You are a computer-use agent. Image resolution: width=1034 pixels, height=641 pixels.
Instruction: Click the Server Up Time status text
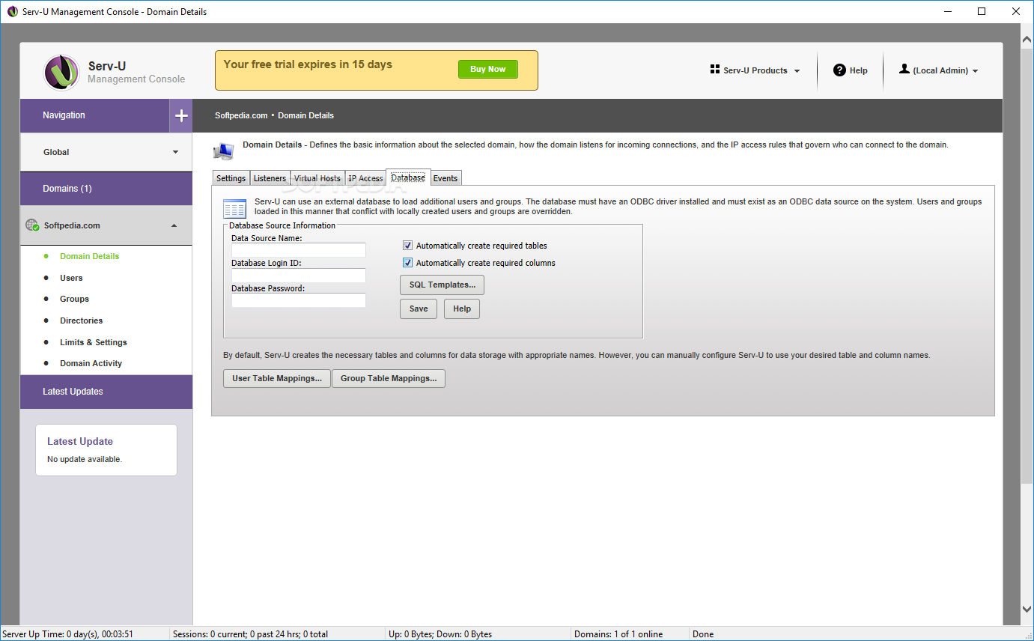(x=68, y=634)
